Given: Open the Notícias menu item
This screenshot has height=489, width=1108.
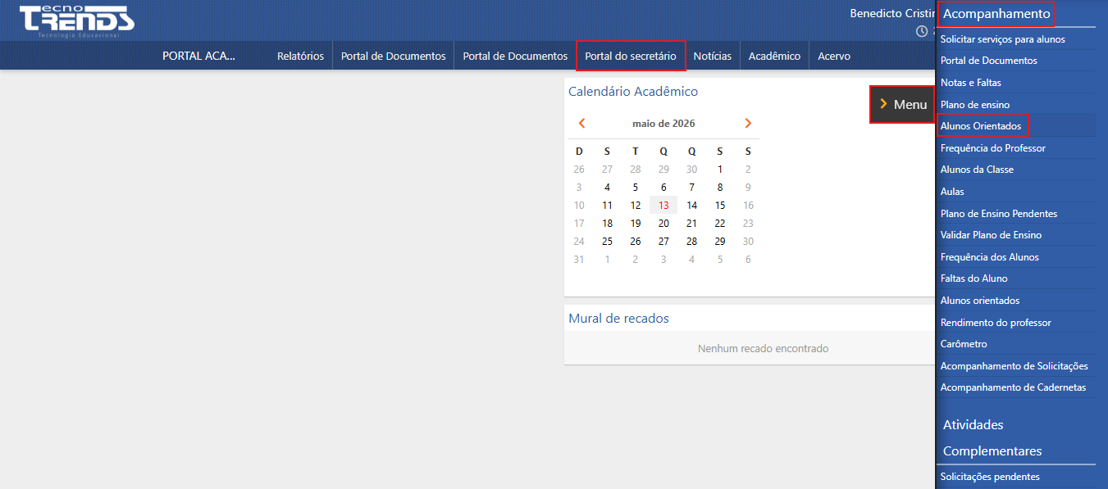Looking at the screenshot, I should point(712,56).
